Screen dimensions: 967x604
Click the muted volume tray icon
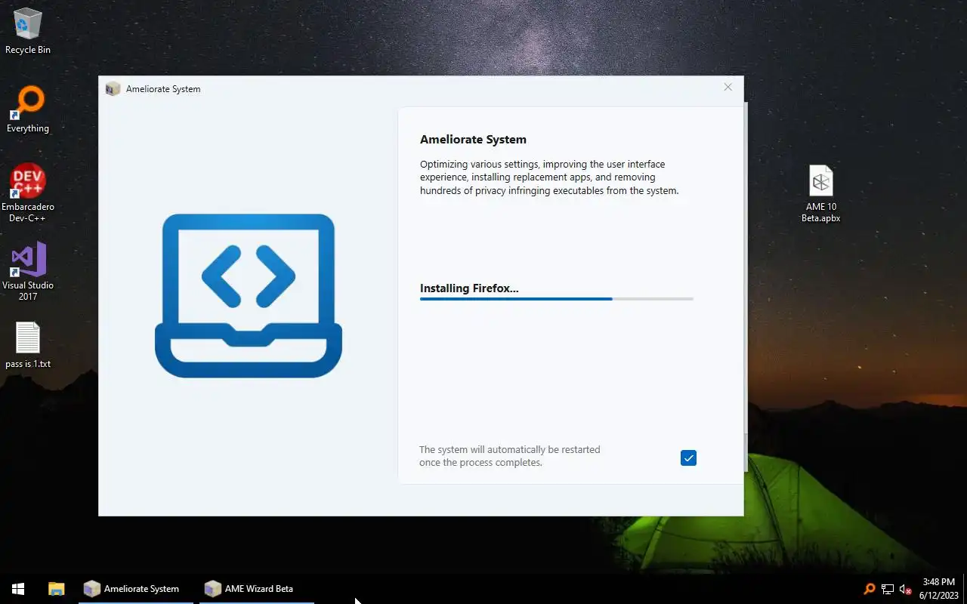[906, 589]
